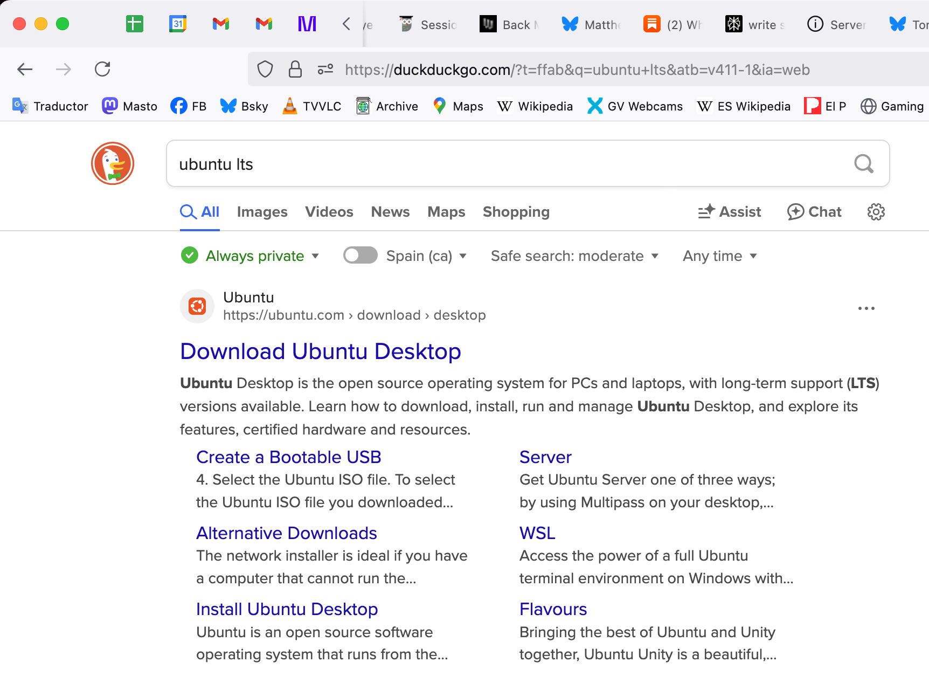Go forward with the browser forward arrow
929x690 pixels.
64,69
